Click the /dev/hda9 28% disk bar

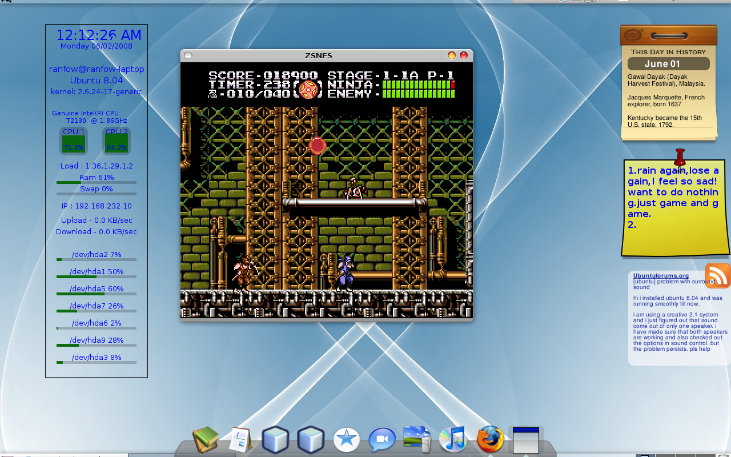[97, 345]
